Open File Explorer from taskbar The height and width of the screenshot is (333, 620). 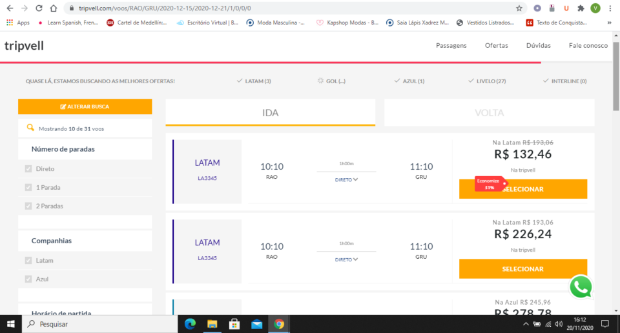212,324
